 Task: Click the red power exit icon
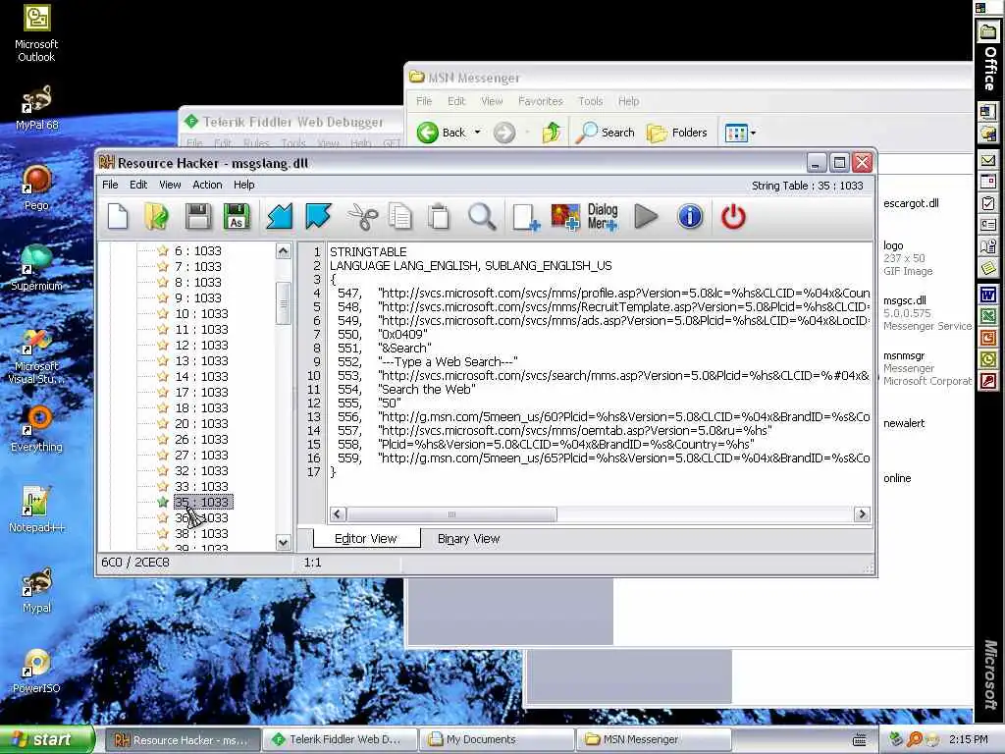[733, 217]
